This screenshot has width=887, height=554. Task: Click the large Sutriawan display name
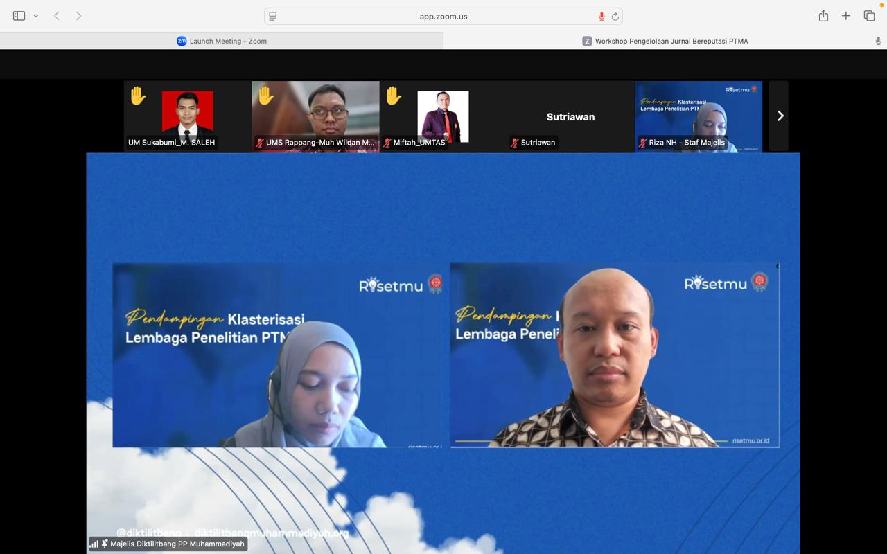pyautogui.click(x=570, y=117)
